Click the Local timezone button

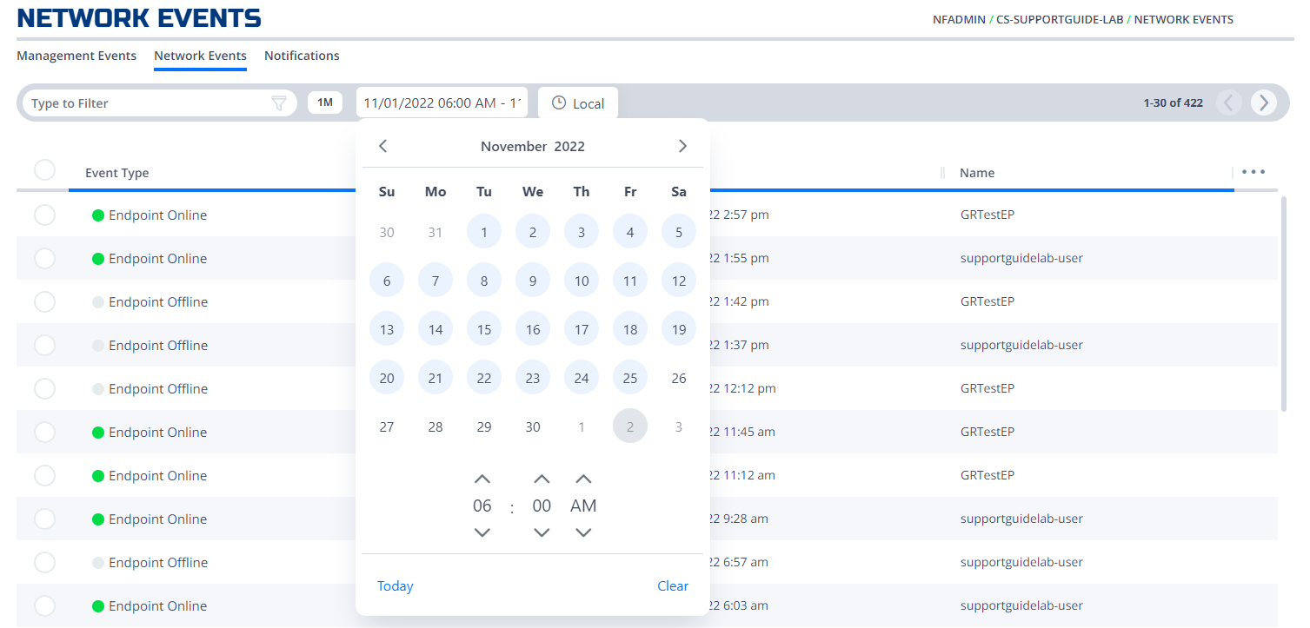click(x=578, y=103)
